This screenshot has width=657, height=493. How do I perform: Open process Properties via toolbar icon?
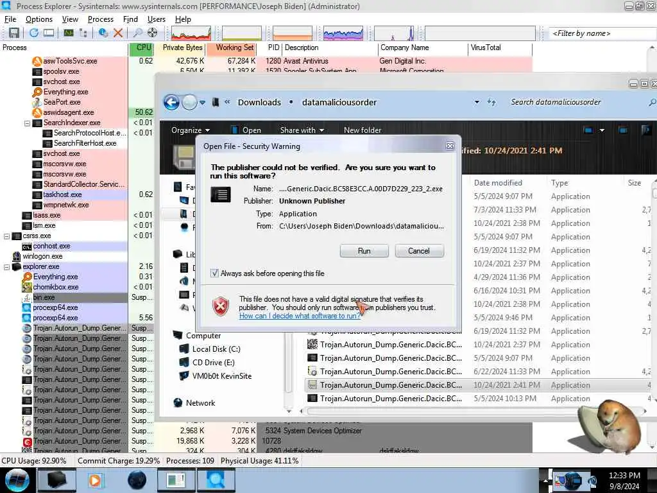[x=103, y=33]
